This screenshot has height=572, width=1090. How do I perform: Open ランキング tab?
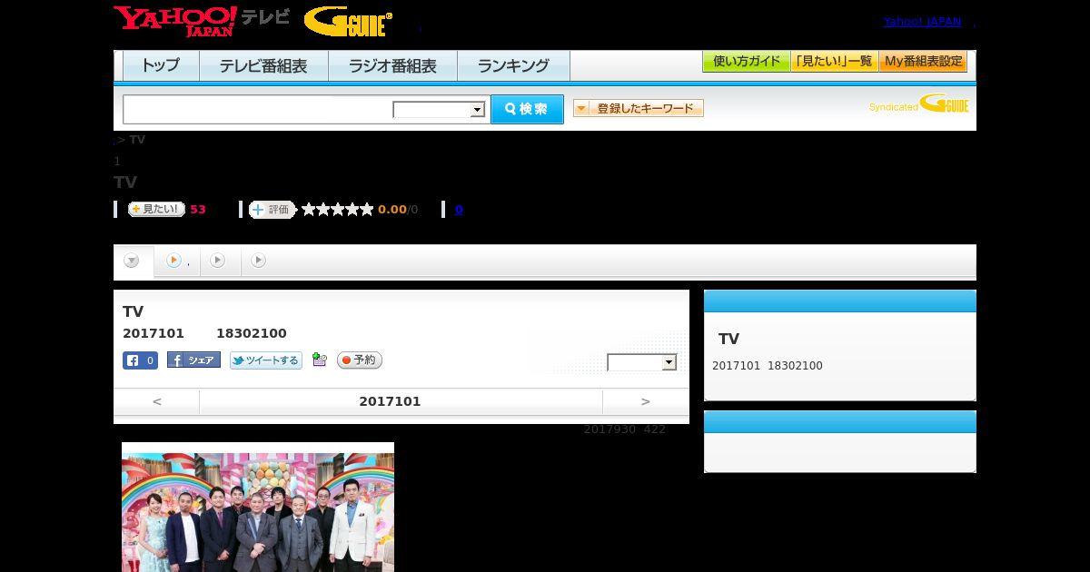(x=513, y=66)
